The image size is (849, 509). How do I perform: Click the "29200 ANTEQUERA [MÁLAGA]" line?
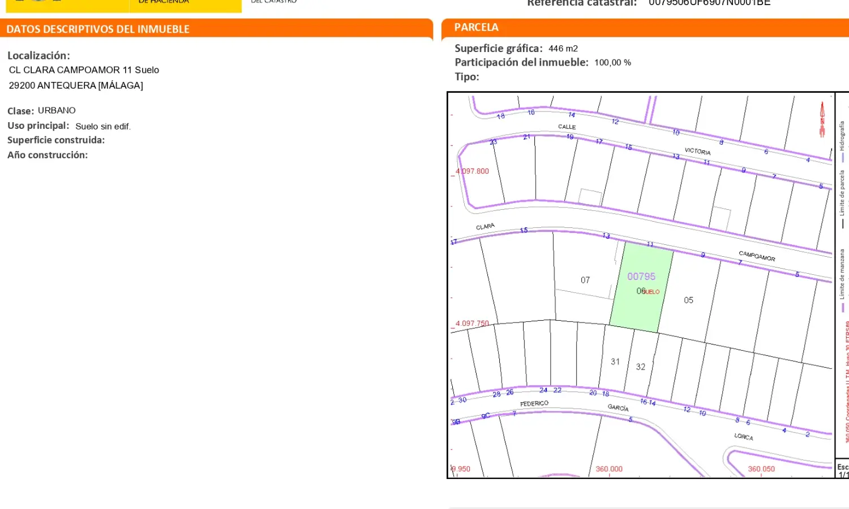[76, 85]
